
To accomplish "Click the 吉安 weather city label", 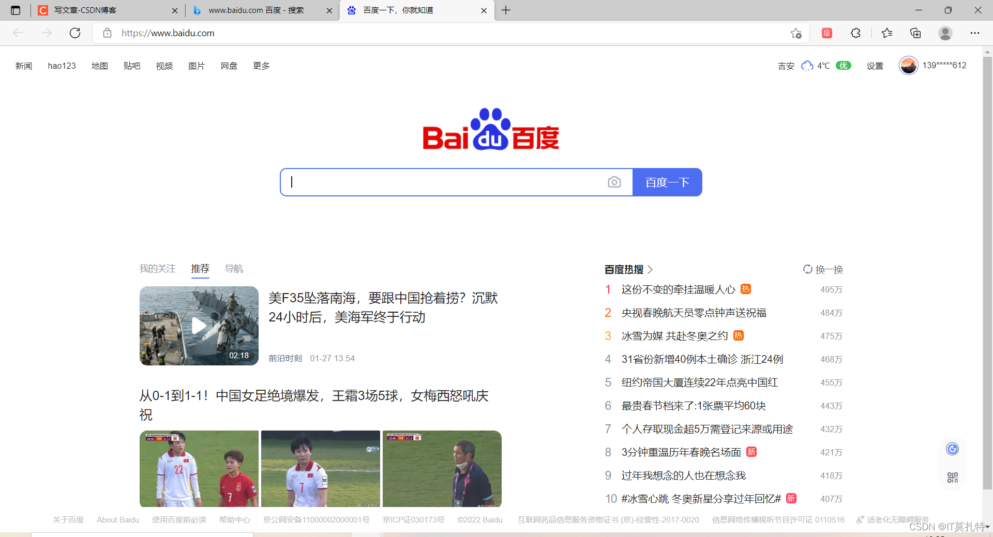I will (786, 66).
